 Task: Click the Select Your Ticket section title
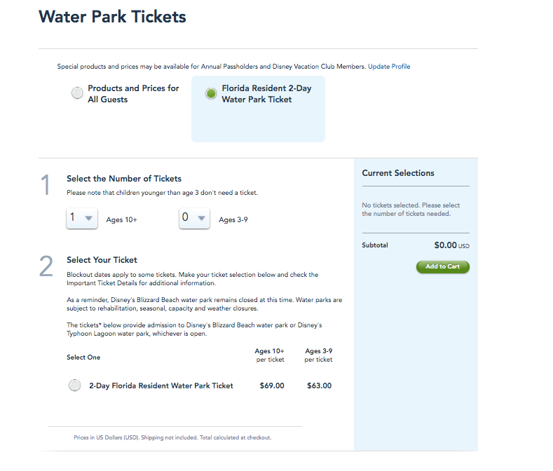[x=102, y=260]
